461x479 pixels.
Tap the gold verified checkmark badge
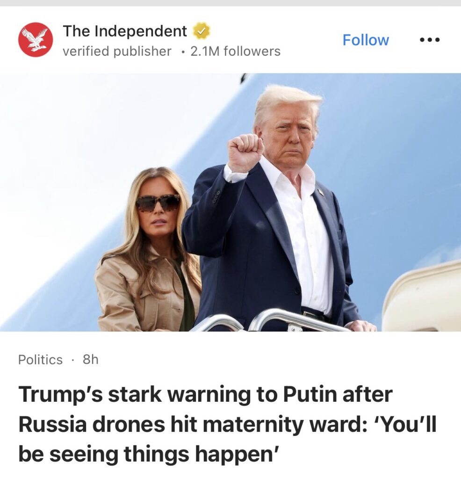(201, 31)
